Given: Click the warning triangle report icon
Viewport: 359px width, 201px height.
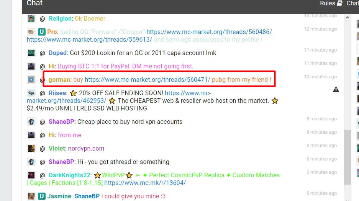Looking at the screenshot, I should pyautogui.click(x=336, y=89).
